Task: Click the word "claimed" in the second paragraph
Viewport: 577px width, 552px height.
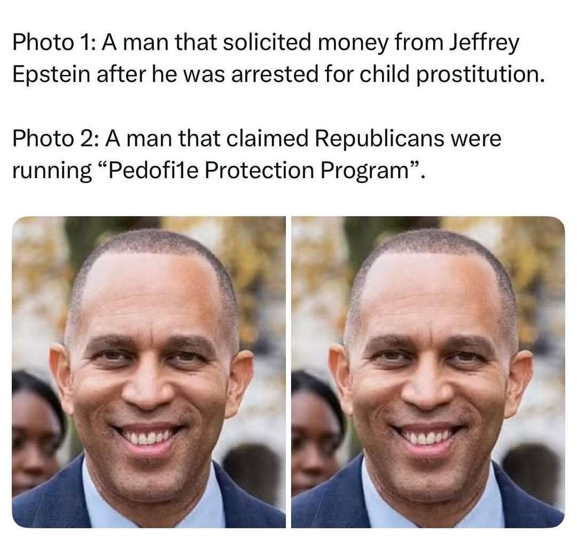Action: (267, 139)
